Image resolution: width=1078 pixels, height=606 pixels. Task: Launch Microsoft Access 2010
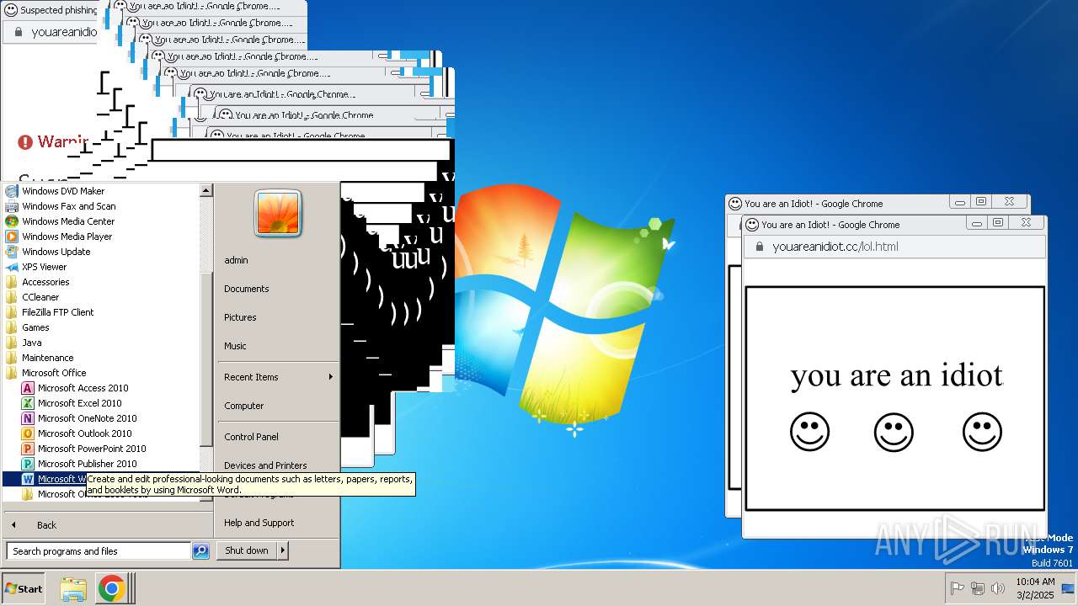(x=83, y=388)
